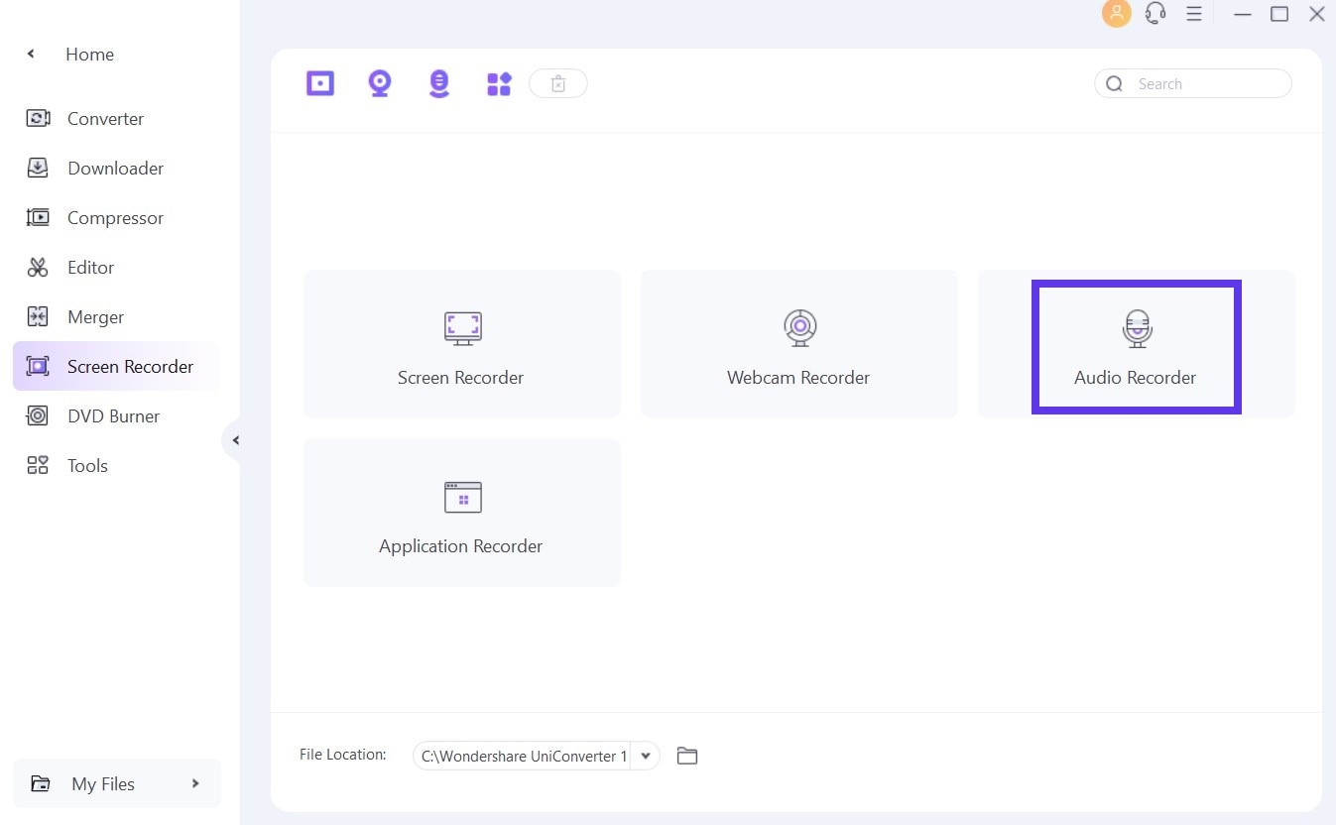Viewport: 1336px width, 825px height.
Task: Select DVD Burner in the sidebar
Action: (x=116, y=416)
